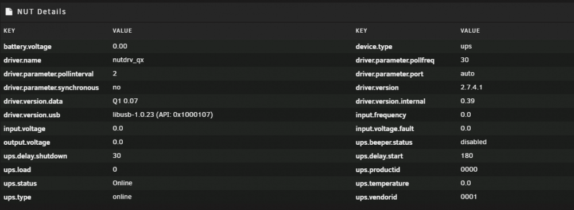Click the ups.beeper.status disabled value
This screenshot has height=210, width=574.
click(x=474, y=142)
